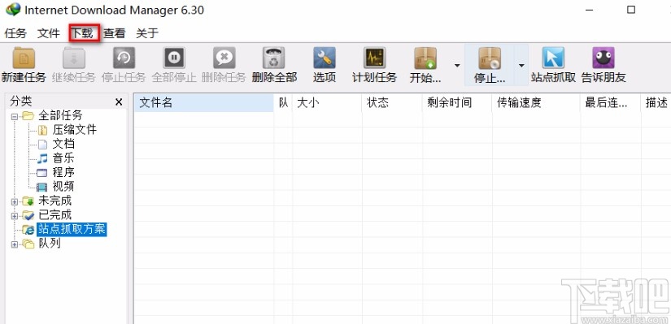Sort by 描述 column header
This screenshot has height=324, width=671.
(x=656, y=102)
